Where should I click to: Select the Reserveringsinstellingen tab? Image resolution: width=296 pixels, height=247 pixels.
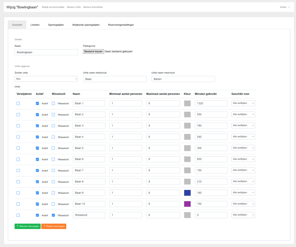click(121, 25)
